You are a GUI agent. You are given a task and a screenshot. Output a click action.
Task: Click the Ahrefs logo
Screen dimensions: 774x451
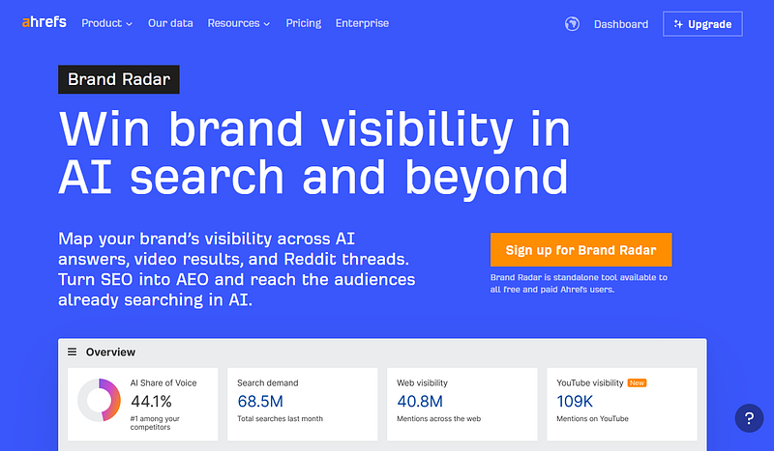44,22
